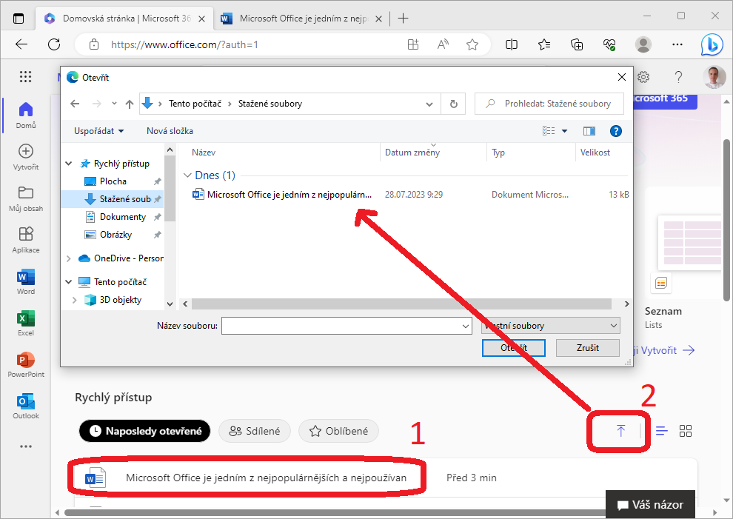The height and width of the screenshot is (519, 733).
Task: Click the Zrušit button
Action: 588,348
